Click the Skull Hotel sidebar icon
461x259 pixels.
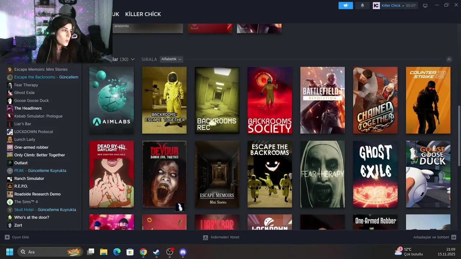[x=10, y=210]
